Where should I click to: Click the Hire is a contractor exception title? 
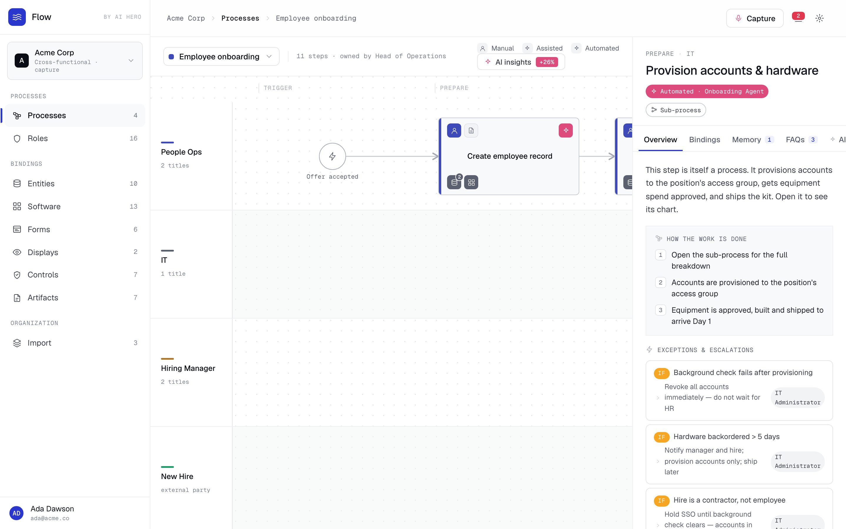tap(729, 500)
